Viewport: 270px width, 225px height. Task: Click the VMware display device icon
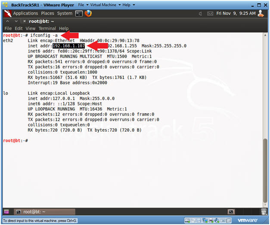[223, 221]
